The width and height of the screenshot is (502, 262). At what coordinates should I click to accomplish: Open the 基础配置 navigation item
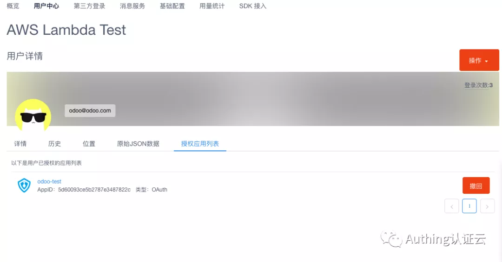click(172, 6)
